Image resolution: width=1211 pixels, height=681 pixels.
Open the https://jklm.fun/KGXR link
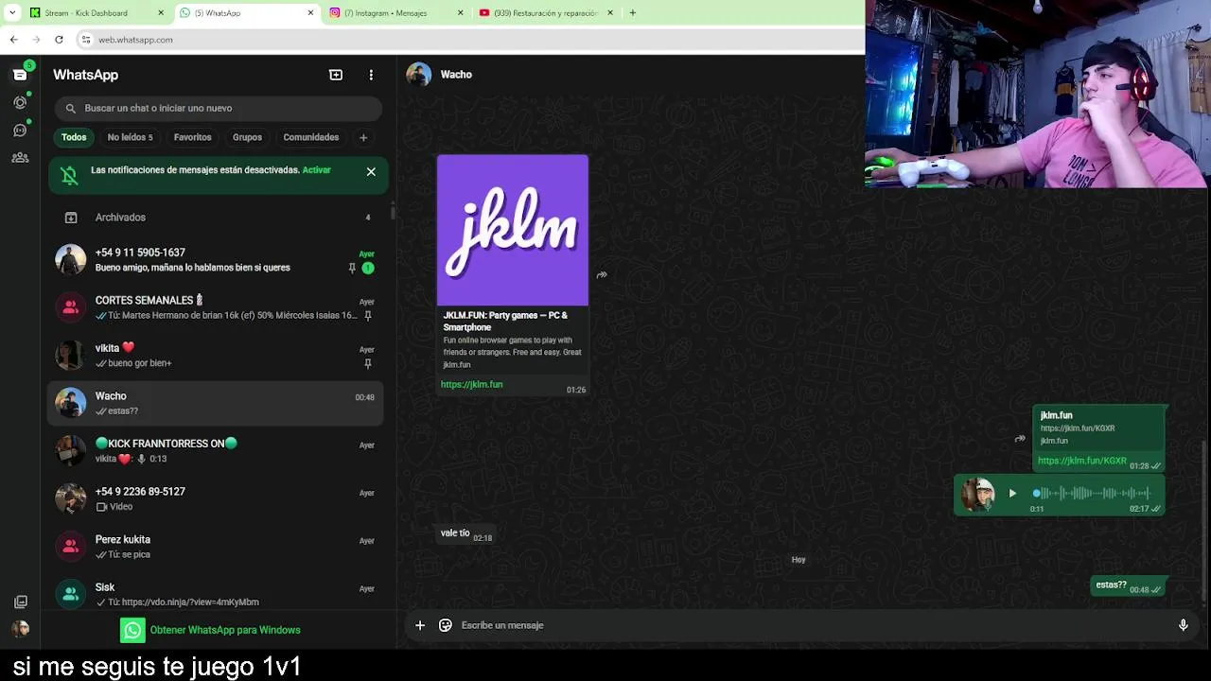coord(1082,461)
